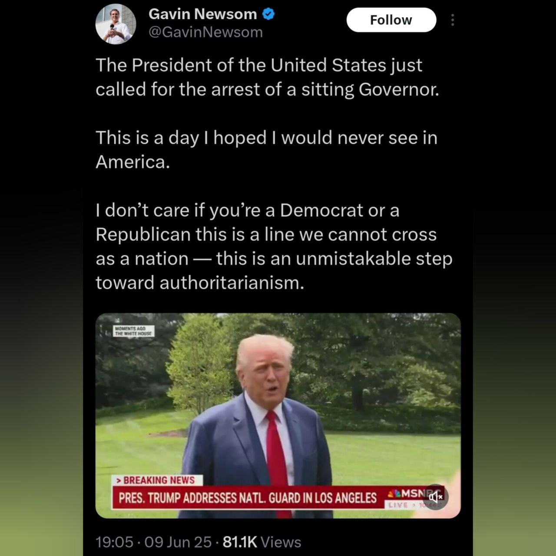Click the 09 Jun 25 date

click(x=178, y=542)
